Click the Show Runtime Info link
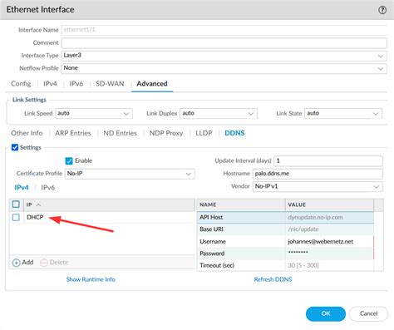Screen dimensions: 394x330 [x=91, y=279]
